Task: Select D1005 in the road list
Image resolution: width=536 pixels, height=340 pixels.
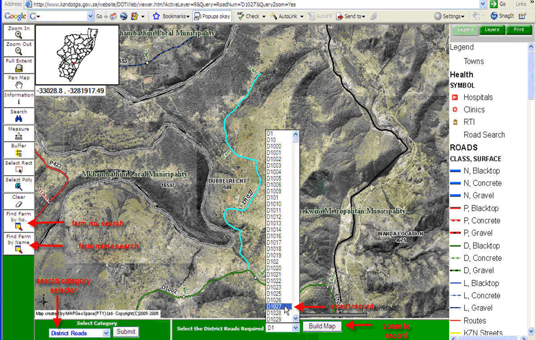Action: point(278,178)
